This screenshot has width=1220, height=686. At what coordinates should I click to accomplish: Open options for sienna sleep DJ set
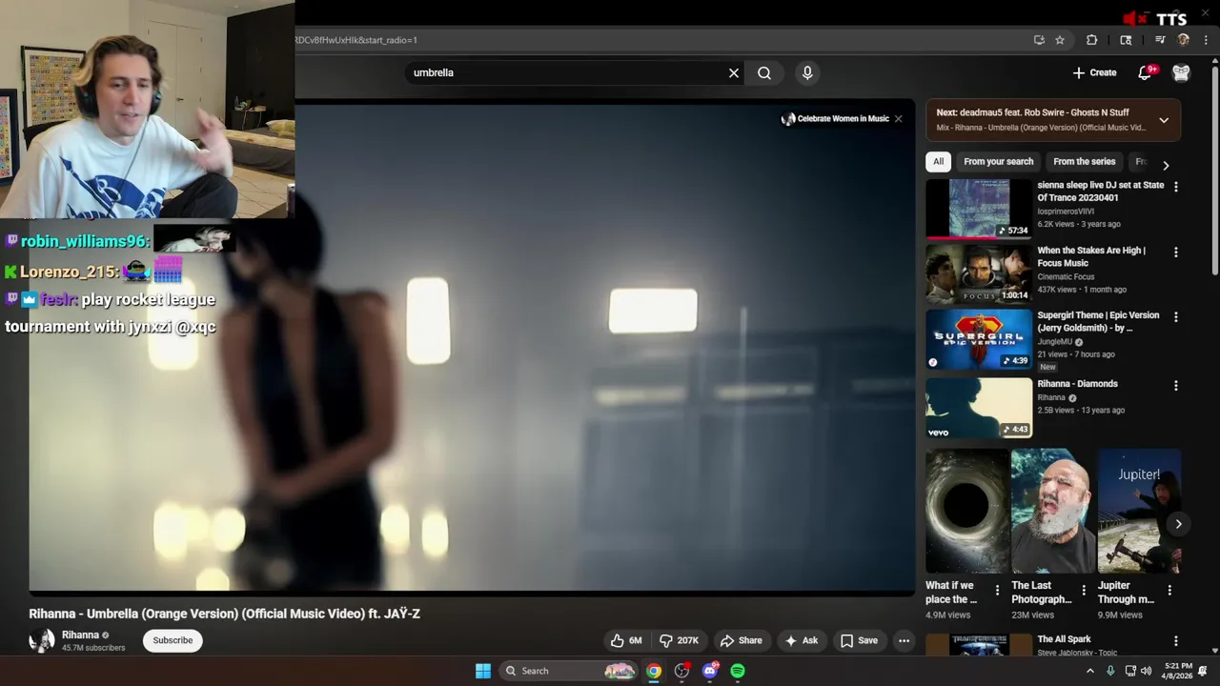[1175, 187]
